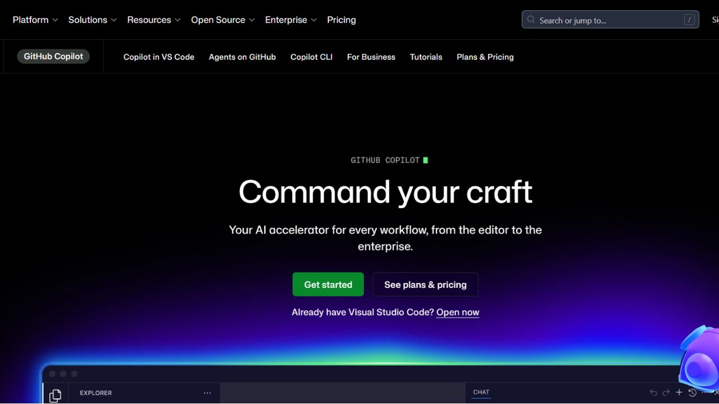Expand the Platform dropdown menu
Image resolution: width=719 pixels, height=404 pixels.
[x=35, y=20]
